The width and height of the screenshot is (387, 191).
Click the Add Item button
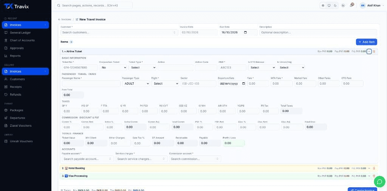tap(366, 42)
